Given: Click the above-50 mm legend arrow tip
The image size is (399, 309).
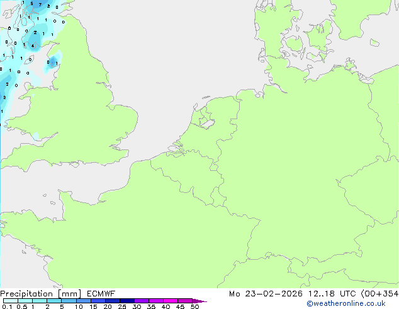Looking at the screenshot, I should [x=199, y=301].
